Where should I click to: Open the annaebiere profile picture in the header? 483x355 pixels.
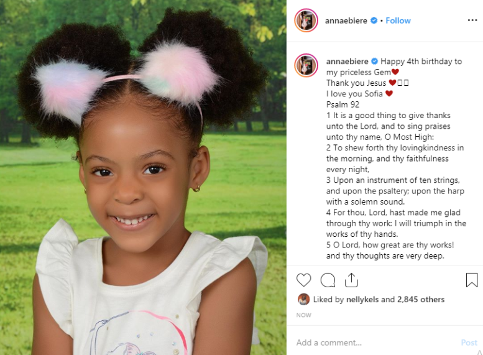pos(306,21)
